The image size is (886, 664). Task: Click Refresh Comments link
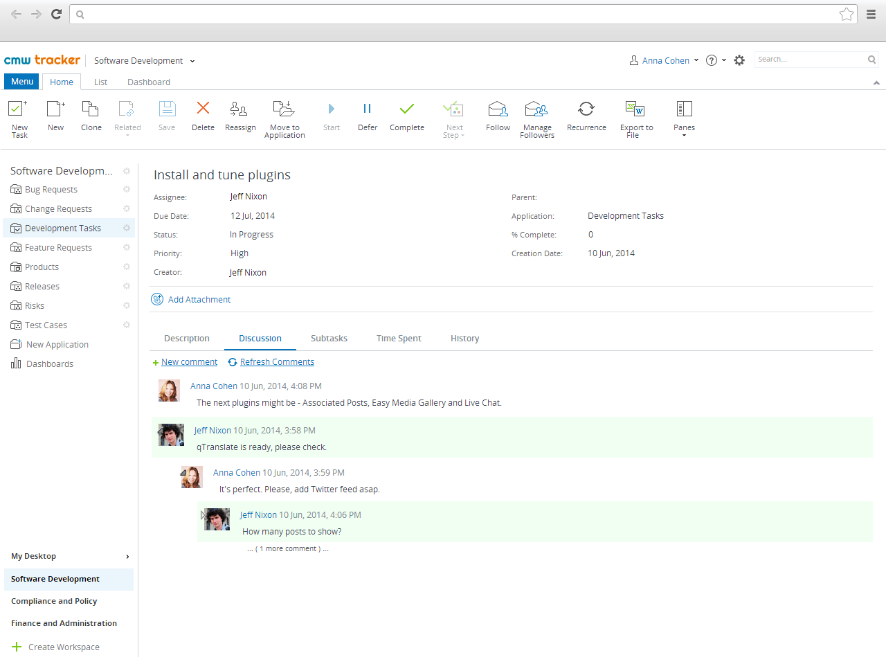pos(277,362)
